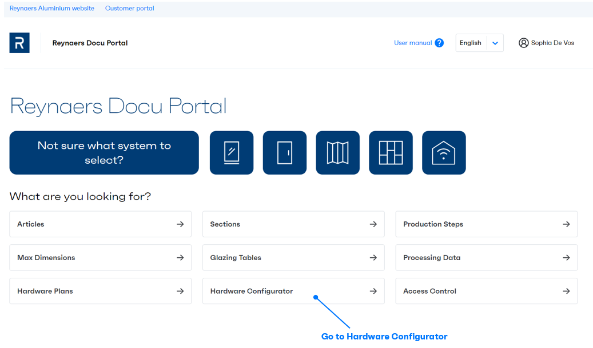Click 'What are you looking for?' heading
Image resolution: width=593 pixels, height=348 pixels.
click(x=80, y=197)
